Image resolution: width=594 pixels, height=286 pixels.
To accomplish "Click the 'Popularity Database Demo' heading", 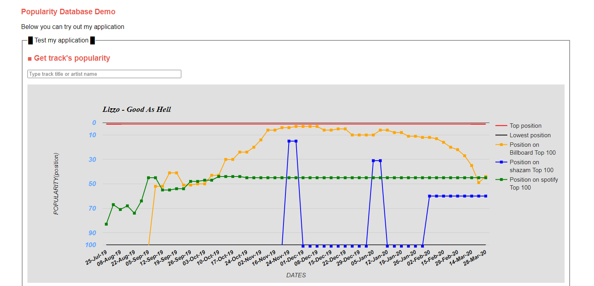I will click(x=68, y=12).
